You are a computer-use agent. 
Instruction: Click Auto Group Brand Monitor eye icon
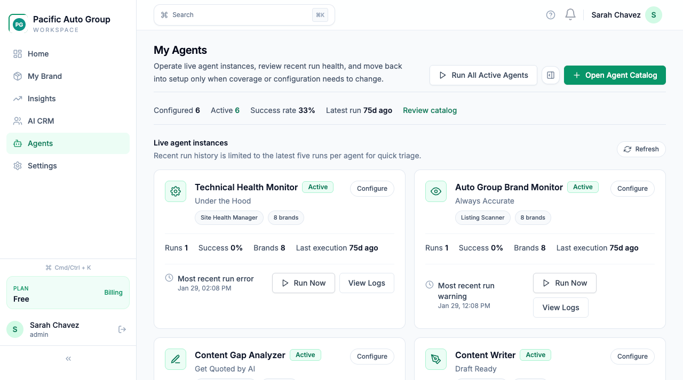click(436, 191)
